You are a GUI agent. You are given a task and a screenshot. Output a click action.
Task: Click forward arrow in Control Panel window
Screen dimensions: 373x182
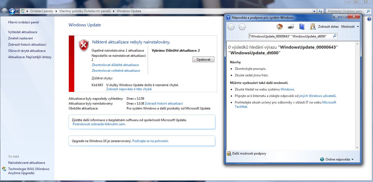click(x=12, y=11)
